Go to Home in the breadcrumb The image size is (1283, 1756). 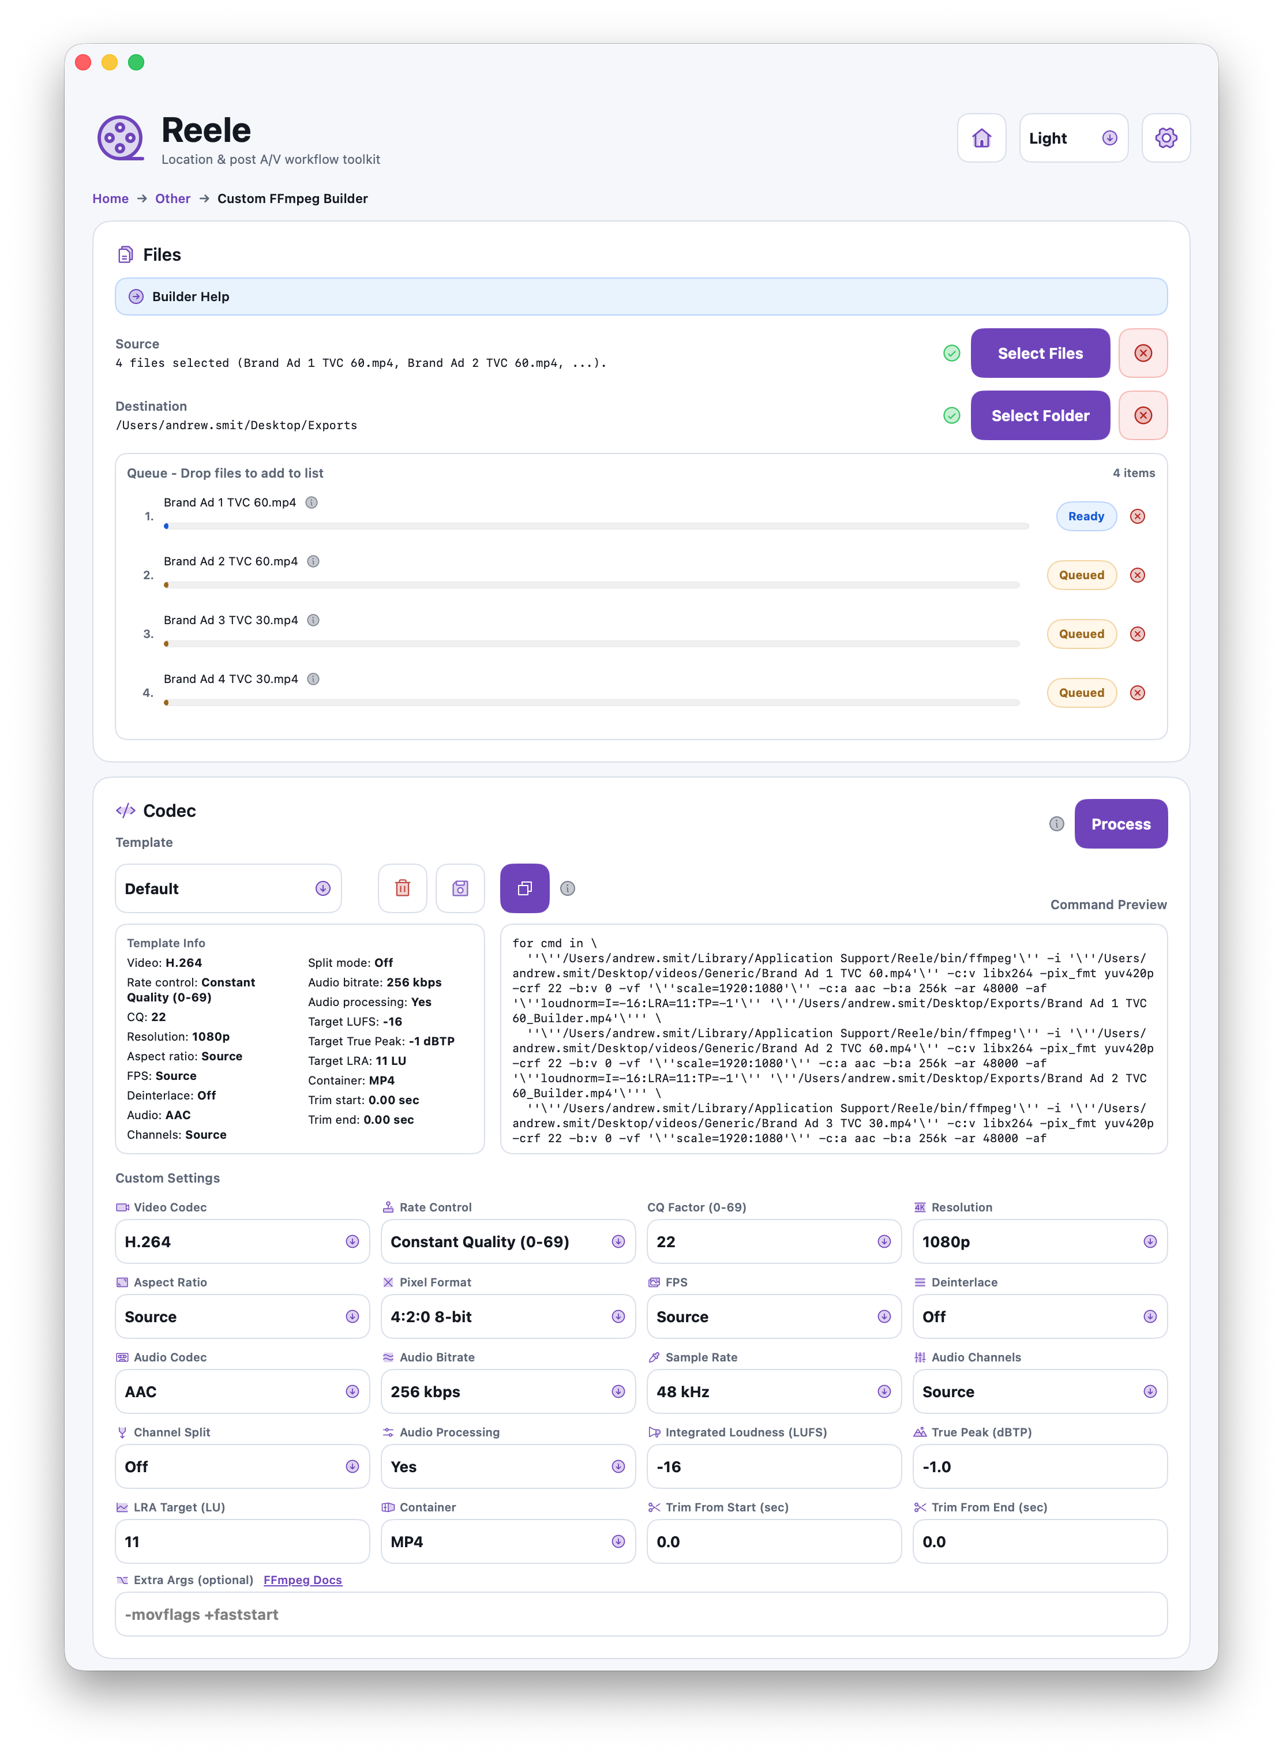(x=110, y=199)
